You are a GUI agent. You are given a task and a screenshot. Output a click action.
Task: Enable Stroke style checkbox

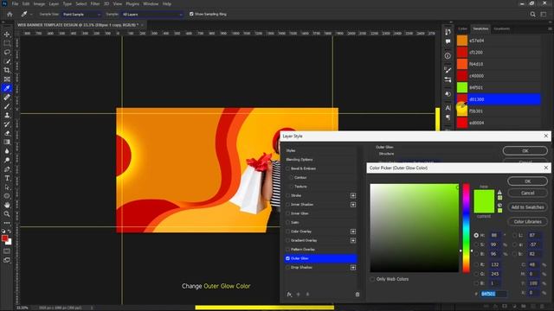[x=287, y=195]
